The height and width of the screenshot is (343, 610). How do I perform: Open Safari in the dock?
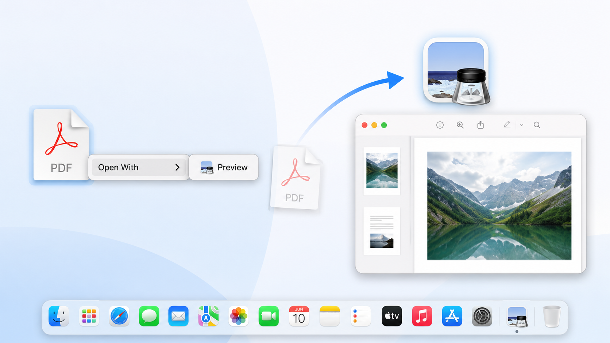coord(119,316)
